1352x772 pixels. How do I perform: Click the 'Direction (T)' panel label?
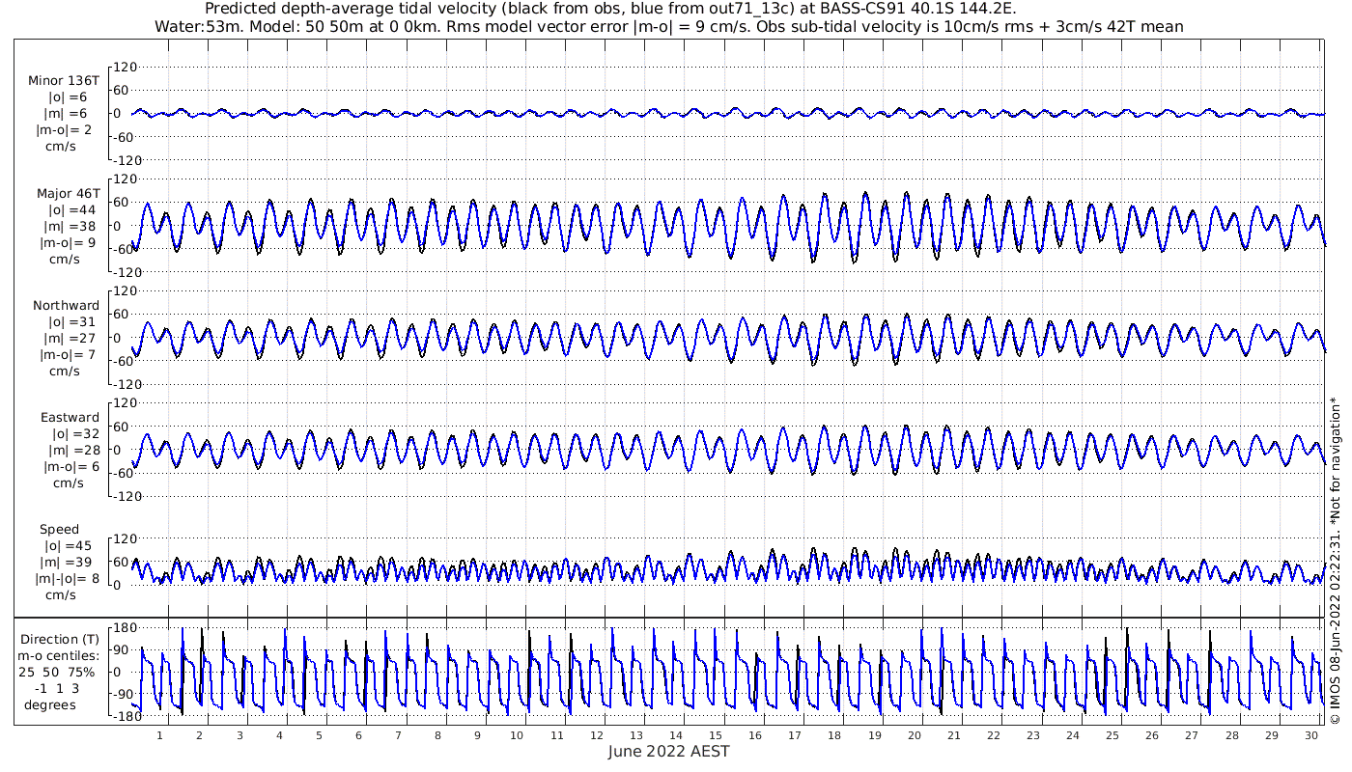pyautogui.click(x=61, y=639)
